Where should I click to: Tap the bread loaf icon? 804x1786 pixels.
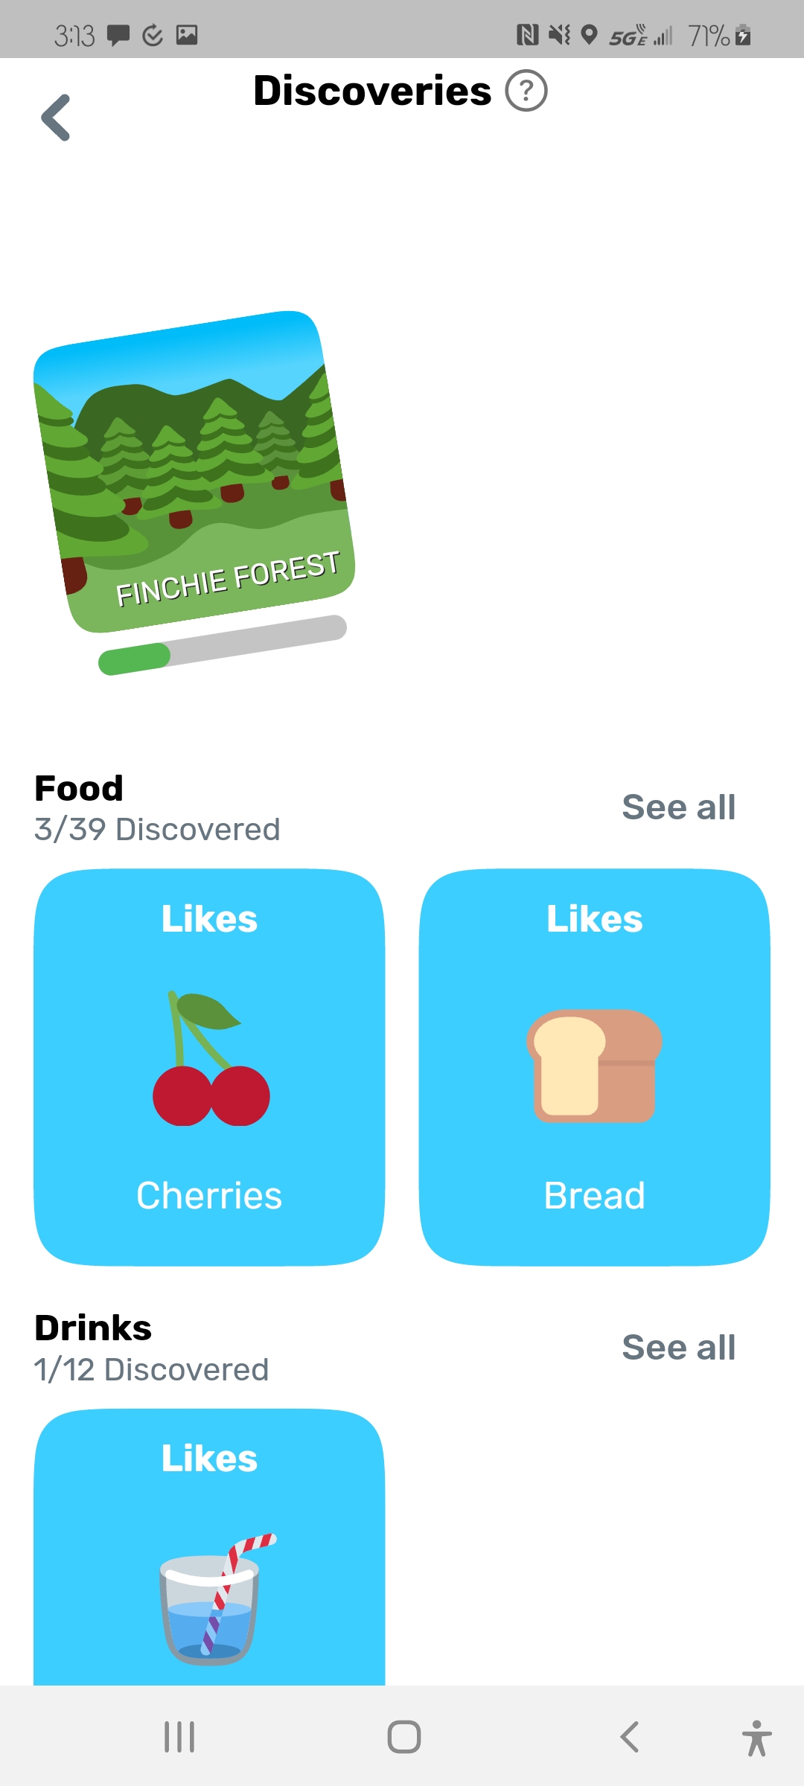tap(594, 1066)
